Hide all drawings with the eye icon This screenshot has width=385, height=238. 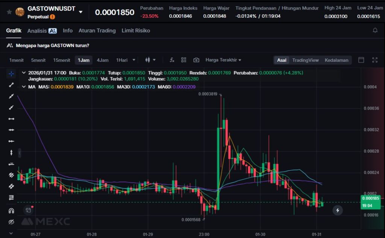coord(11,222)
